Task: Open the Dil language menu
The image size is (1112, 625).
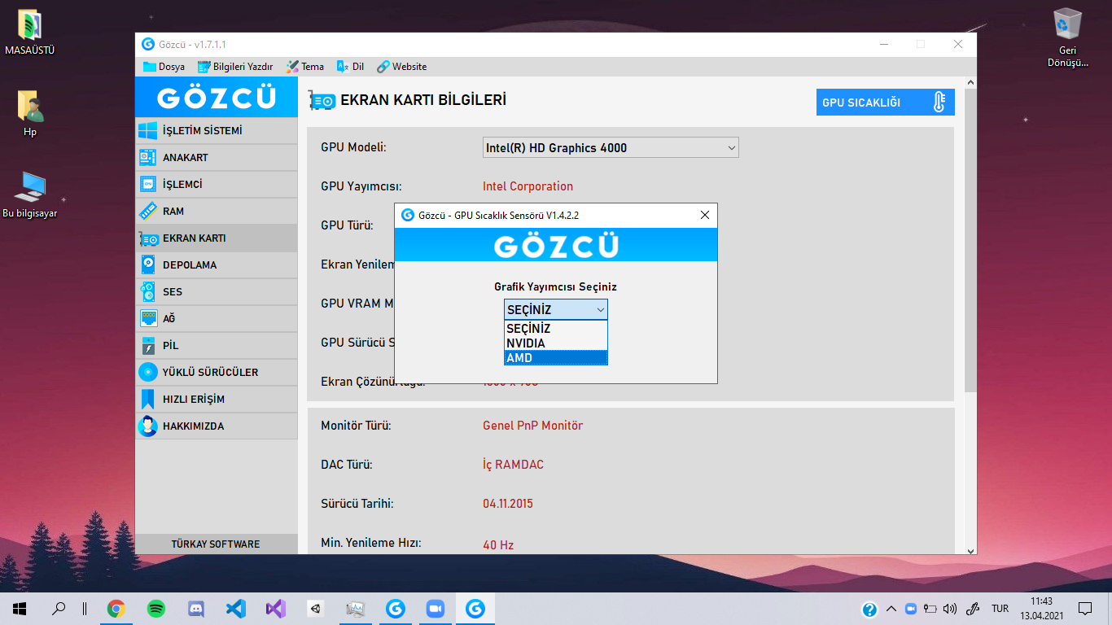Action: 350,67
